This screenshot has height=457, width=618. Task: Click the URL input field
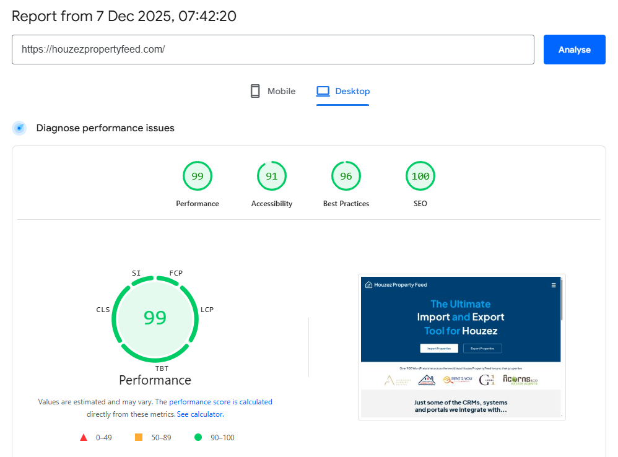pos(272,50)
